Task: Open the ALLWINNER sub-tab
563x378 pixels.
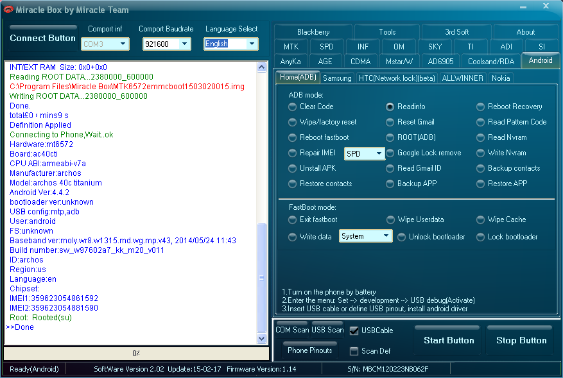Action: click(x=462, y=78)
